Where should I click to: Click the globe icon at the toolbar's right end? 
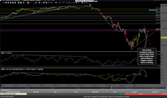coord(82,3)
